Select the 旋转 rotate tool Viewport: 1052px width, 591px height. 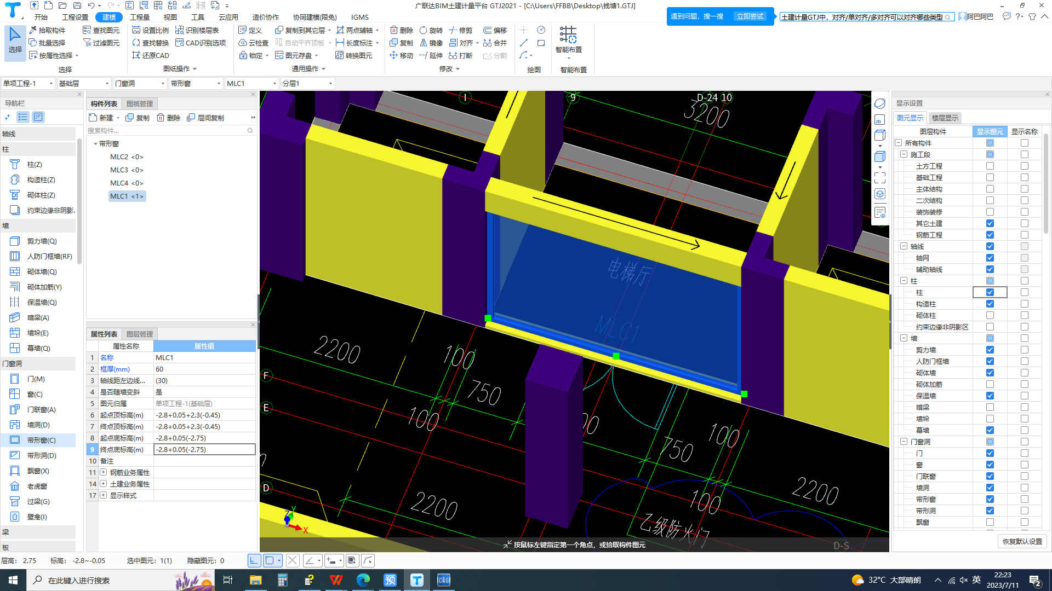pyautogui.click(x=431, y=30)
